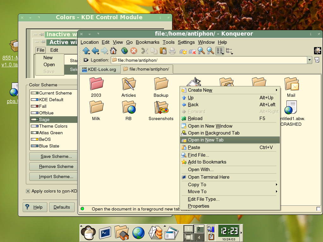Click the Location URL input field
Image resolution: width=323 pixels, height=242 pixels.
(x=209, y=60)
